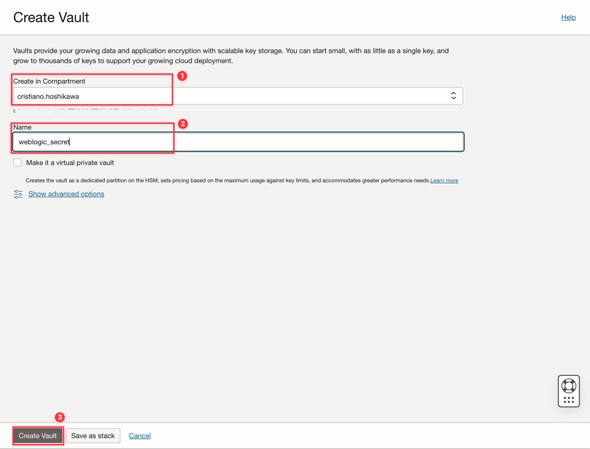Click the "Name" field label
Screen dimensions: 590x449
[22, 127]
